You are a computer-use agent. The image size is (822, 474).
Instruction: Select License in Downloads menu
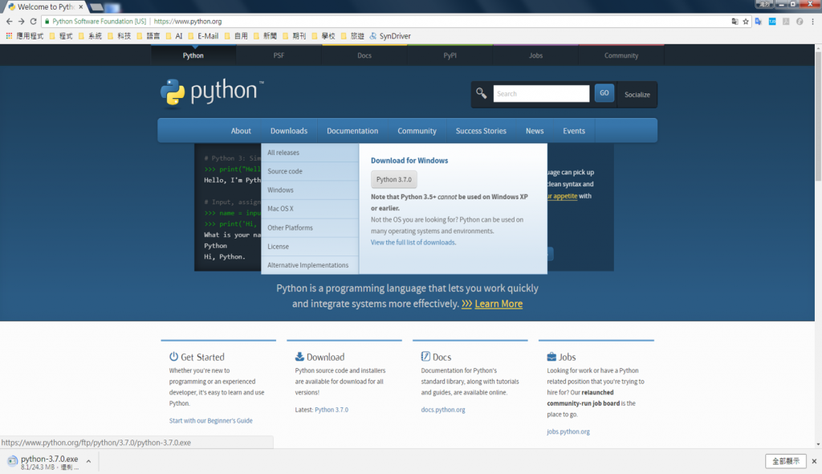coord(310,246)
